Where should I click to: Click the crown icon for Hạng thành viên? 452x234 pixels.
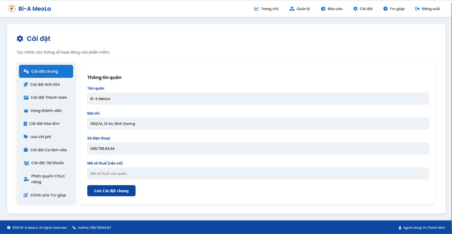26,111
